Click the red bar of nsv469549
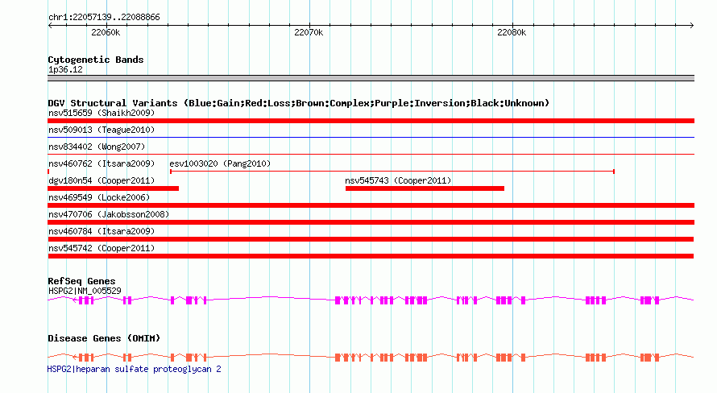 pyautogui.click(x=371, y=205)
